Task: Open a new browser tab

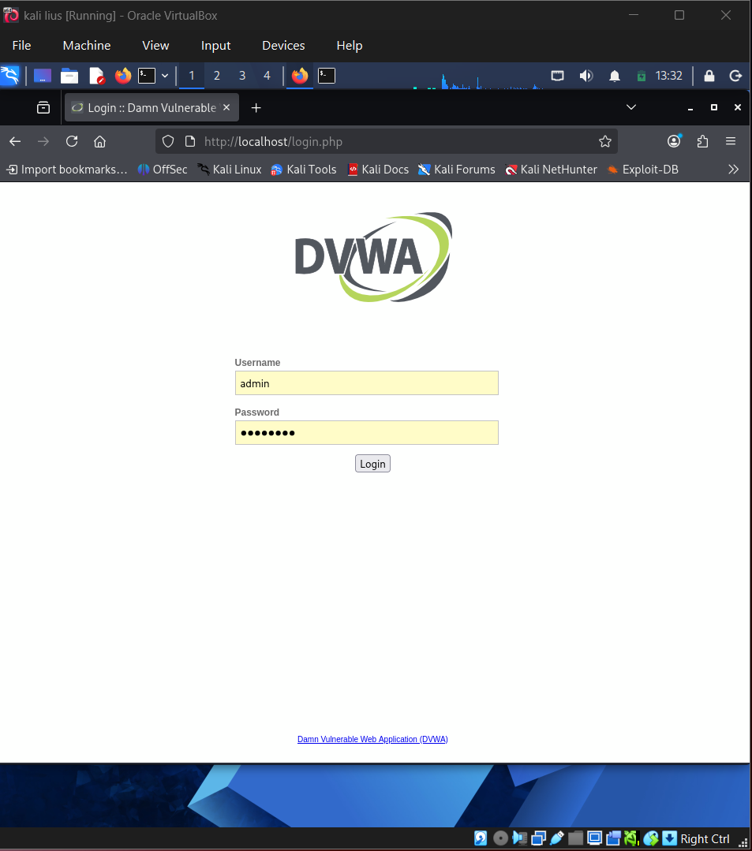Action: pos(256,108)
